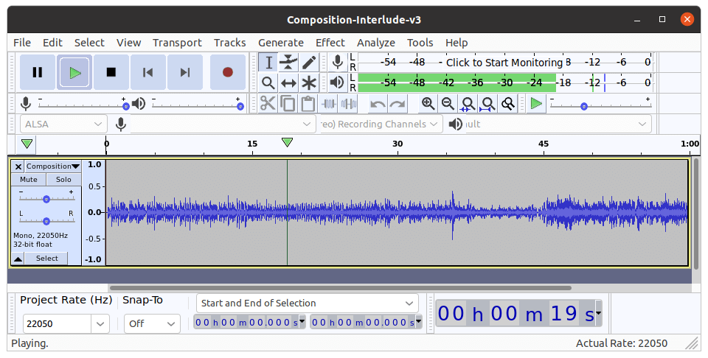Click the Cut scissors icon

pyautogui.click(x=268, y=104)
